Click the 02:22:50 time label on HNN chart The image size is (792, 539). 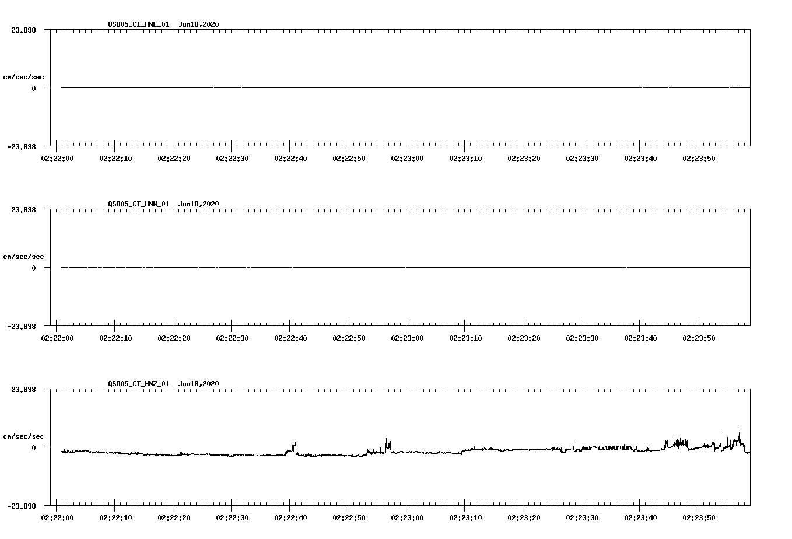point(349,338)
